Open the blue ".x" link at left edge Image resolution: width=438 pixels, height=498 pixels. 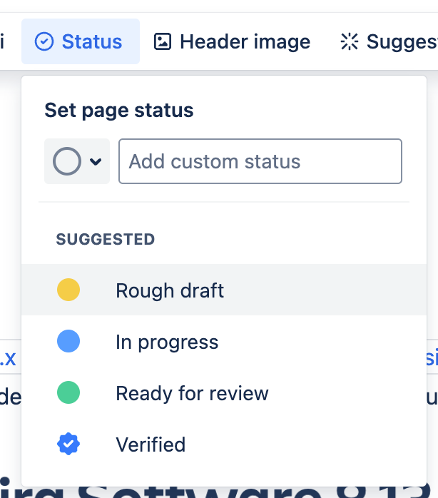[8, 359]
